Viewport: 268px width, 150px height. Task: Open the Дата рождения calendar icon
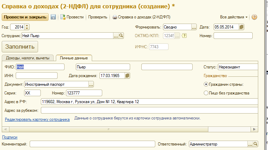[x=127, y=75]
